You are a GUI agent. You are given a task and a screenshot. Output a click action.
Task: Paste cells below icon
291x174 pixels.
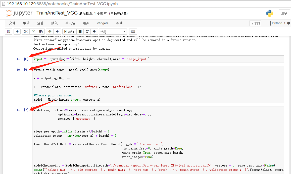[x=41, y=32]
